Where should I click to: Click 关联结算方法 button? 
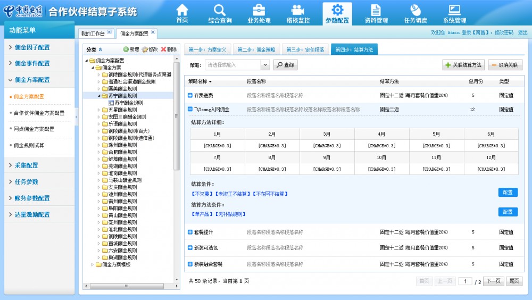coord(463,65)
